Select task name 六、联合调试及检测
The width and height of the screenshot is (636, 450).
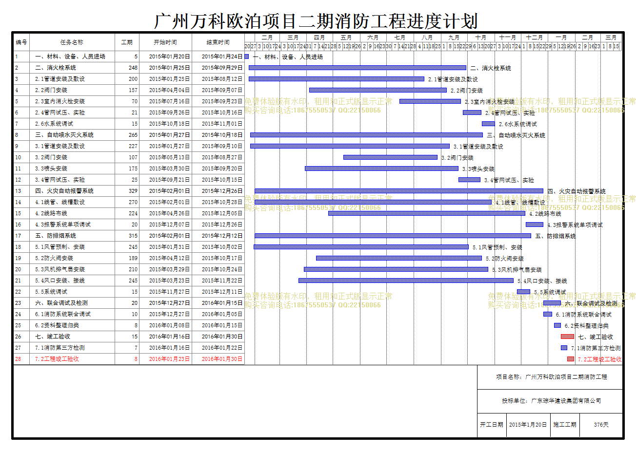(x=61, y=303)
